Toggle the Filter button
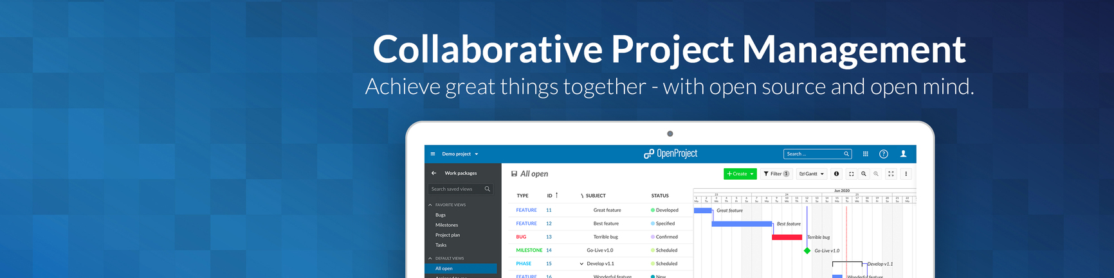The image size is (1114, 278). point(776,174)
